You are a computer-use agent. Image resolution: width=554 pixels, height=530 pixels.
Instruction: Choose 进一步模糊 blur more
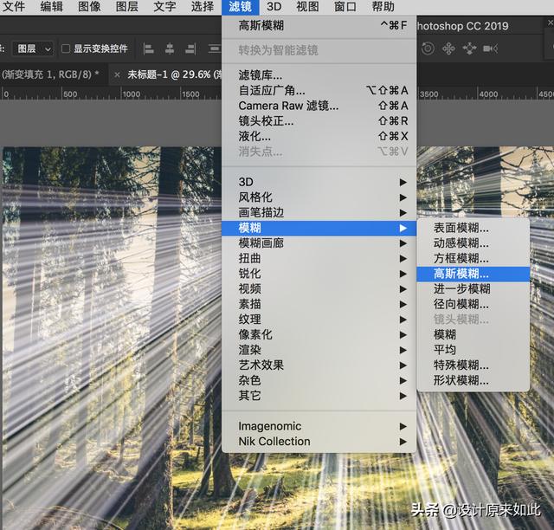(x=473, y=289)
